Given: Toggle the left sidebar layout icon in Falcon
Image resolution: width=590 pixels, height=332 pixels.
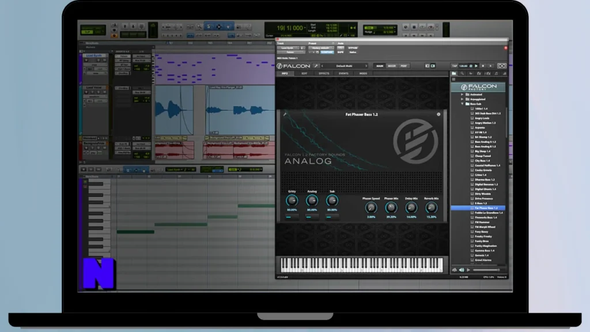Looking at the screenshot, I should [427, 66].
